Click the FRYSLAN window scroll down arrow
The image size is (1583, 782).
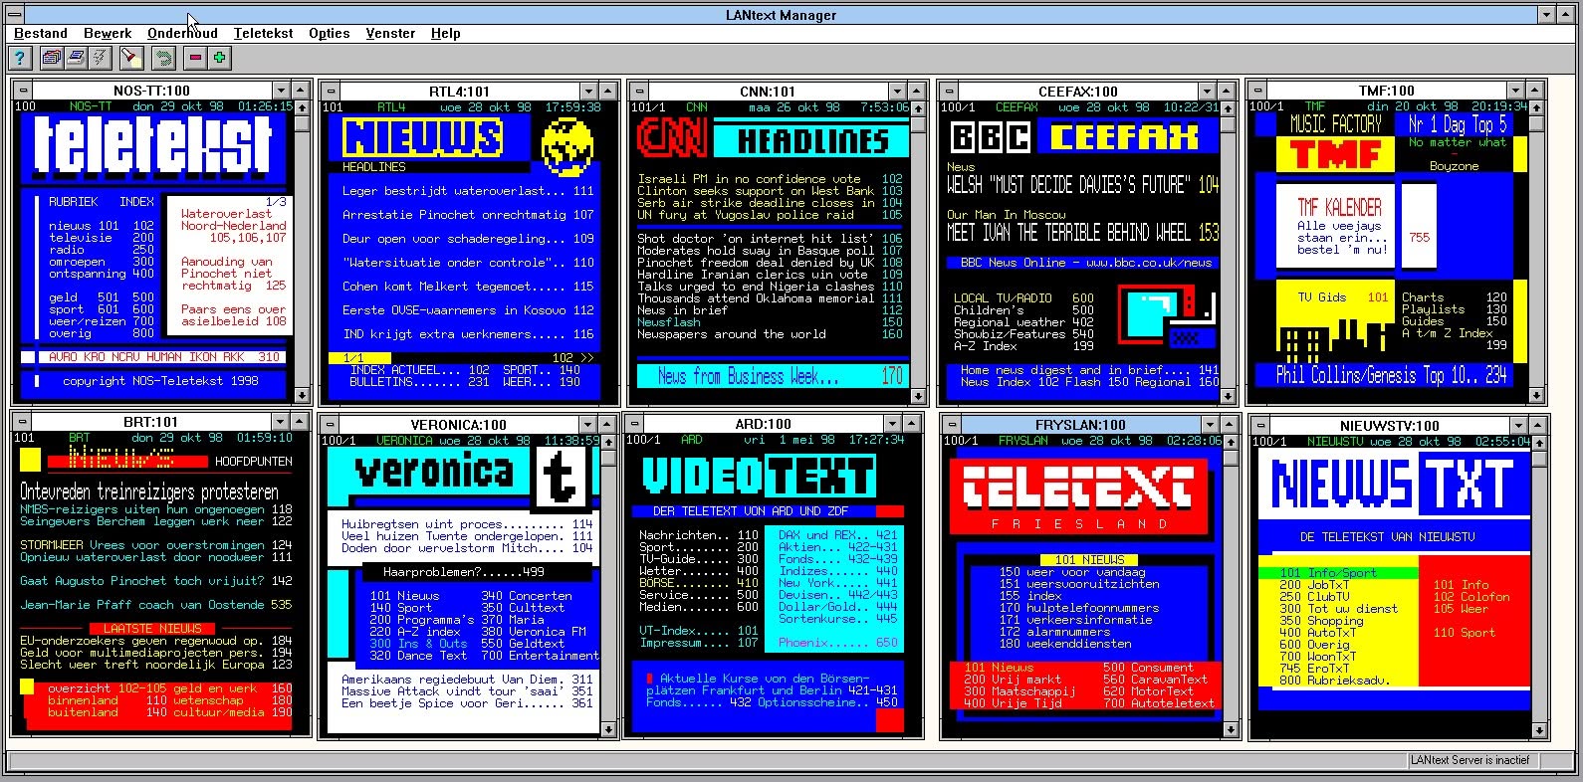[x=1231, y=729]
